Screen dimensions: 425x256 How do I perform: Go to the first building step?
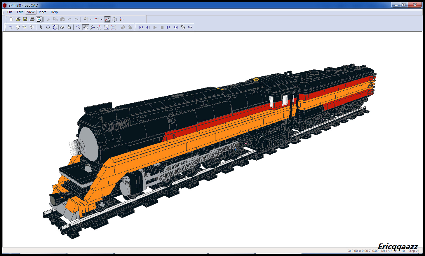click(x=141, y=27)
